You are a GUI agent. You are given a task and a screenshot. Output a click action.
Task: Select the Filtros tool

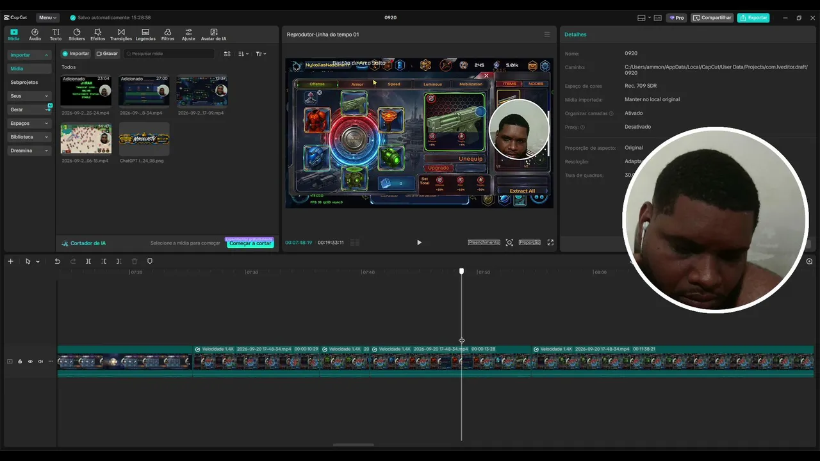click(167, 35)
